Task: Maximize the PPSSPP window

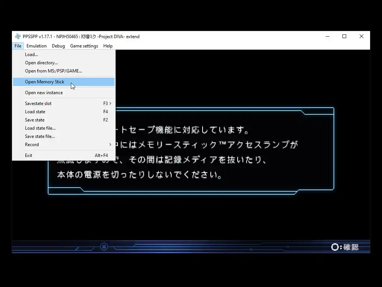Action: (x=344, y=36)
